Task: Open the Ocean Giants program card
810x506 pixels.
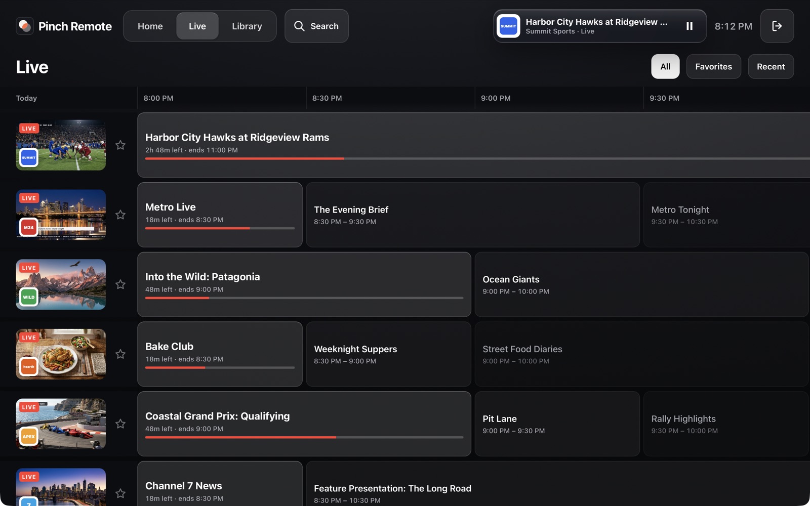Action: [x=641, y=284]
